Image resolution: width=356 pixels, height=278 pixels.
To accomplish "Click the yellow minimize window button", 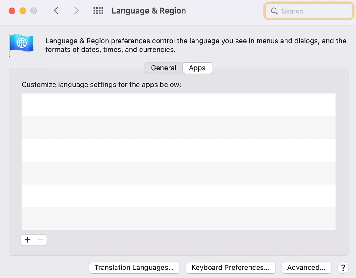I will coord(23,10).
